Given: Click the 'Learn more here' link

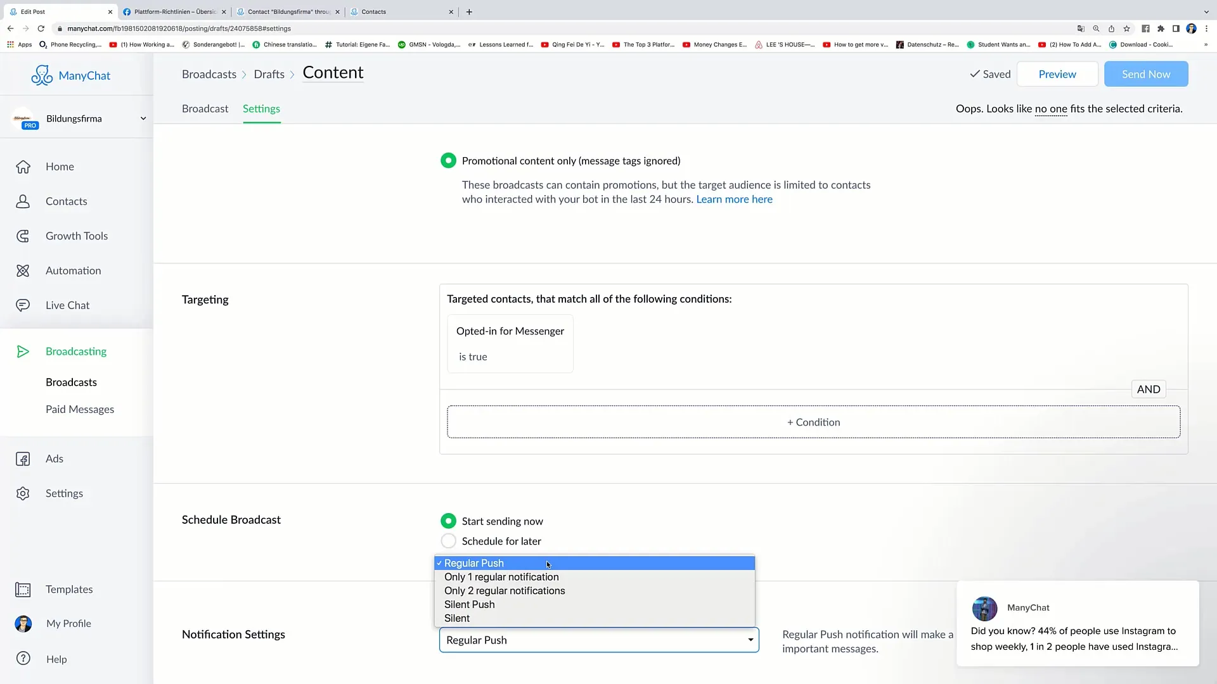Looking at the screenshot, I should [735, 199].
